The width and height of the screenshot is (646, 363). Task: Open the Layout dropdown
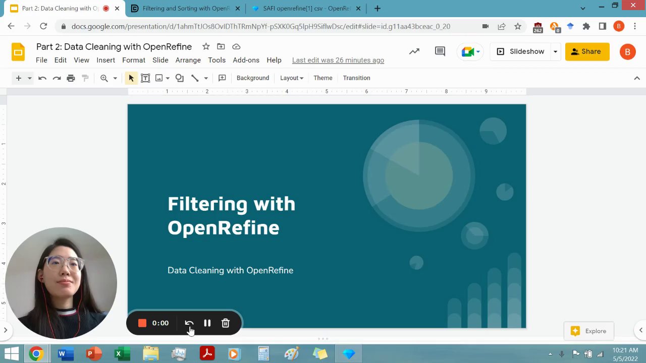click(x=292, y=78)
